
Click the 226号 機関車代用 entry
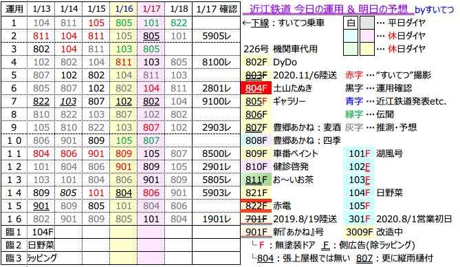point(281,49)
